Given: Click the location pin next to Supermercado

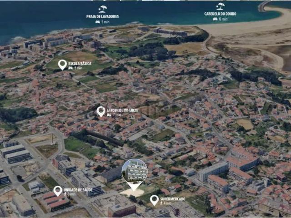Looking at the screenshot, I should click(154, 200).
